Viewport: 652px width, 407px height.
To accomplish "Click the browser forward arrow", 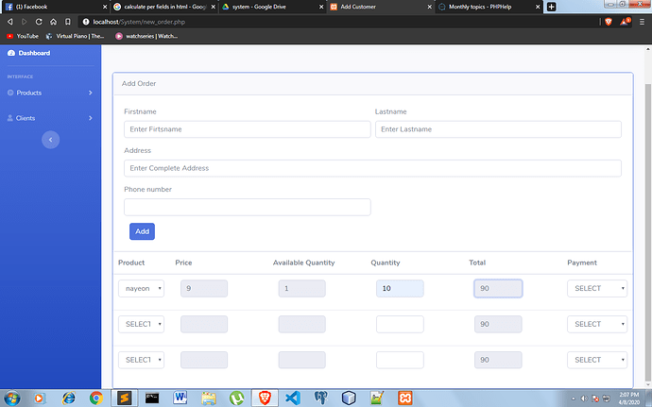I will [25, 22].
